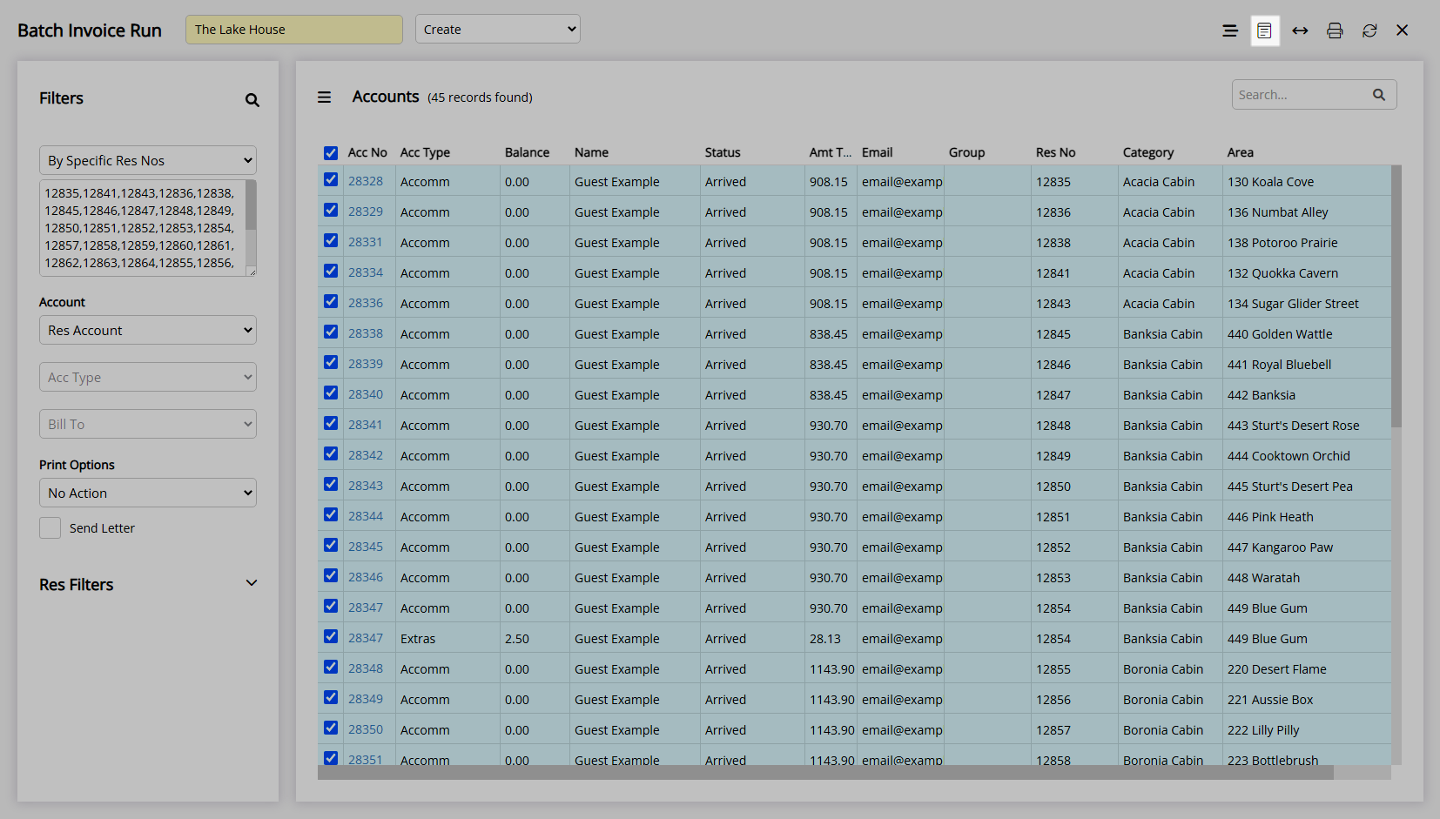Open account link 28350
Image resolution: width=1440 pixels, height=819 pixels.
(366, 729)
